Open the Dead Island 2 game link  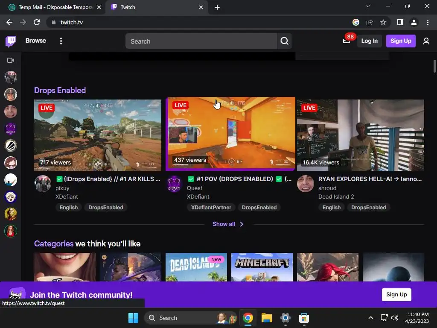point(336,196)
